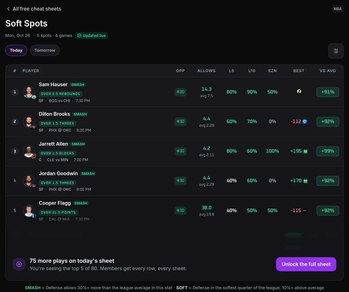Click the Over 1.5 Blocks chip

click(58, 153)
